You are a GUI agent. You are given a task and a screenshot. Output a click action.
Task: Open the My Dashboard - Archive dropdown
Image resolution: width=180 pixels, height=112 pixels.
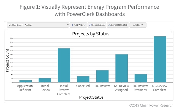38,25
